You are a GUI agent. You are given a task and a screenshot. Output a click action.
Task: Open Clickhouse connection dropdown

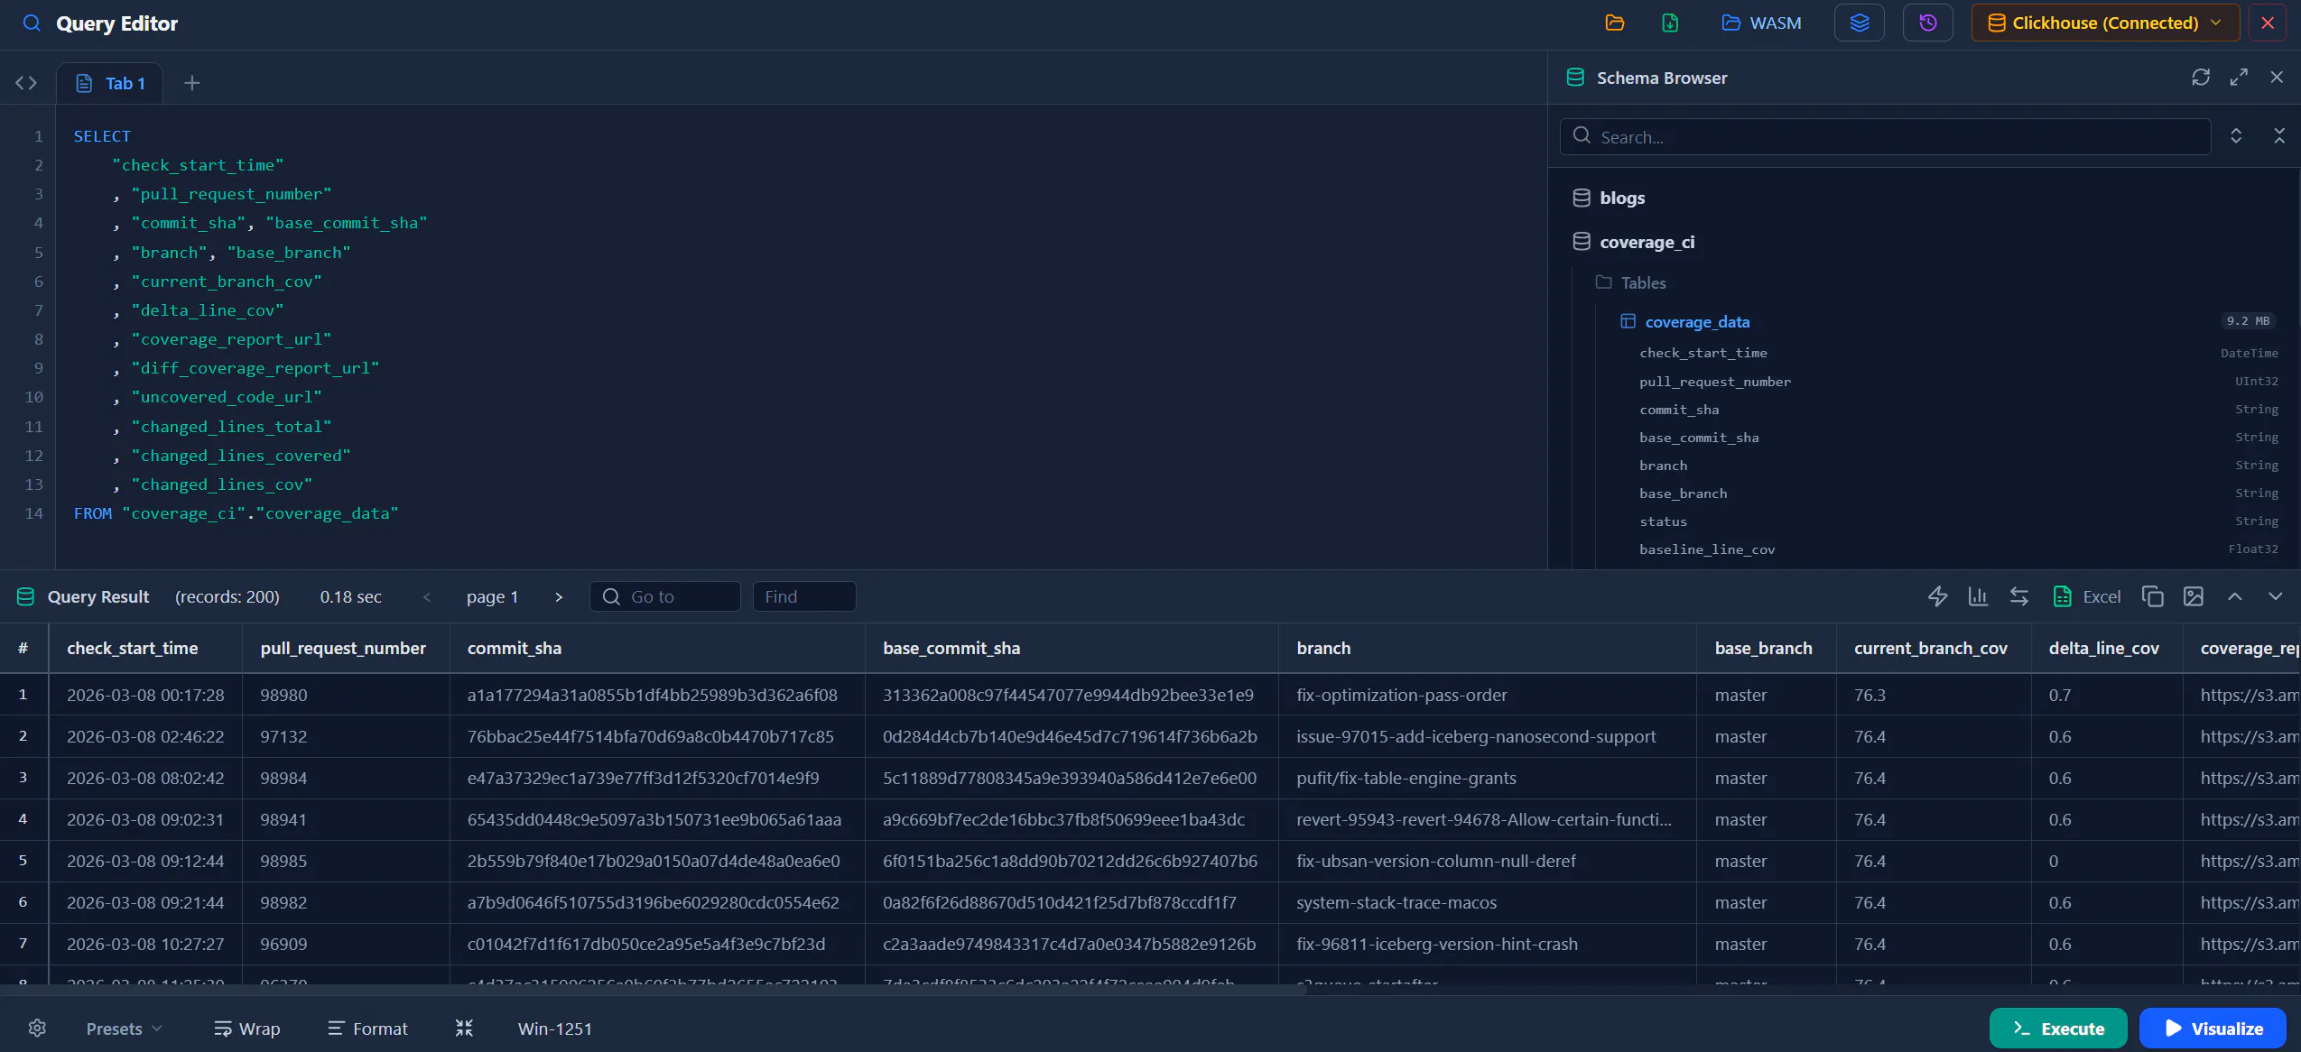[x=2105, y=23]
